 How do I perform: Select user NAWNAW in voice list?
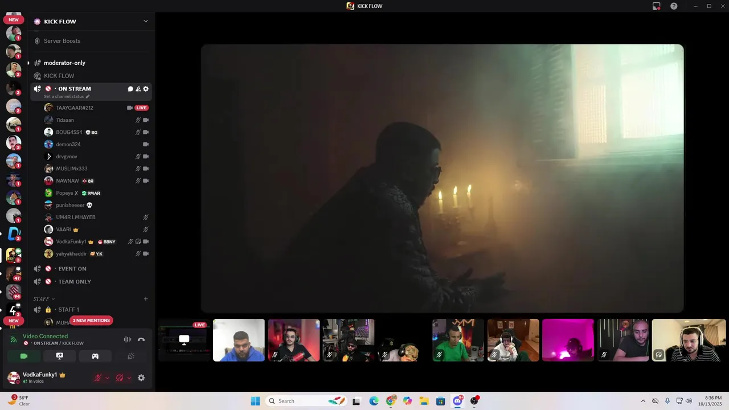pyautogui.click(x=67, y=181)
